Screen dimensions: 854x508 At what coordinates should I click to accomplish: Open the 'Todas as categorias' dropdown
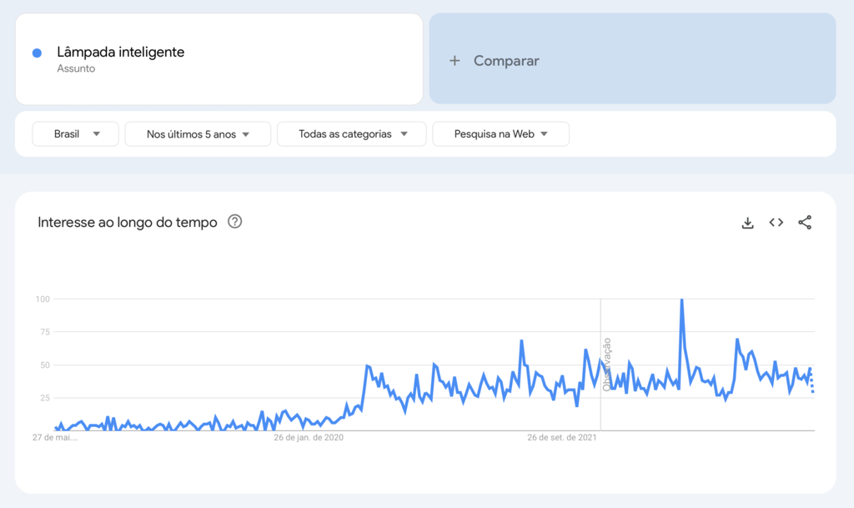click(351, 133)
